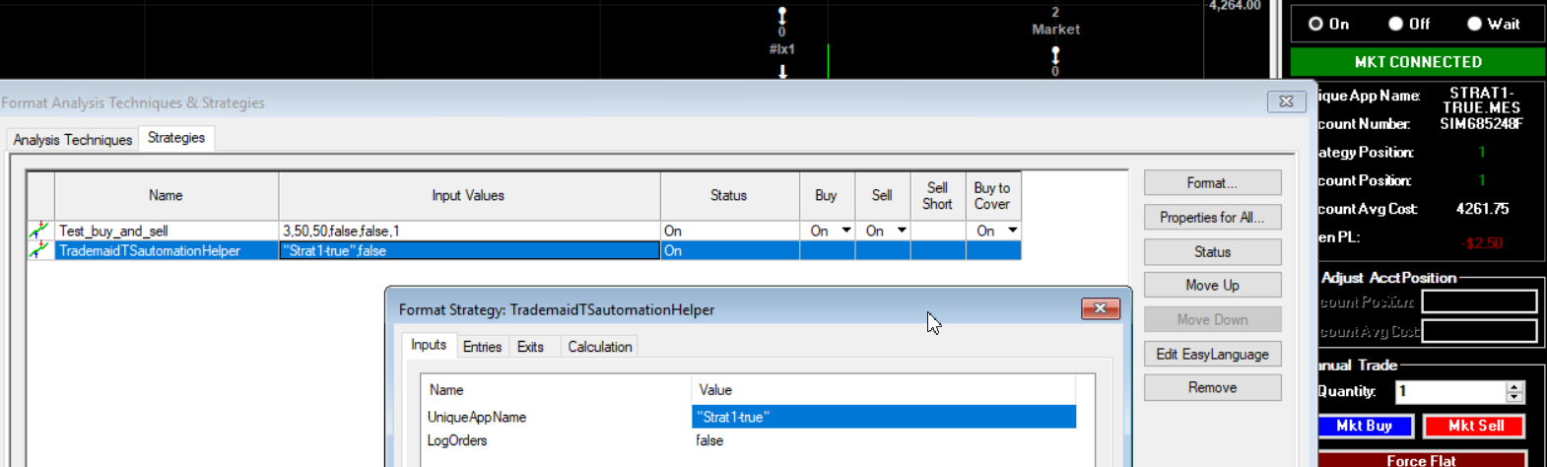Viewport: 1547px width, 467px height.
Task: Close the Format Strategy dialog
Action: click(x=1100, y=309)
